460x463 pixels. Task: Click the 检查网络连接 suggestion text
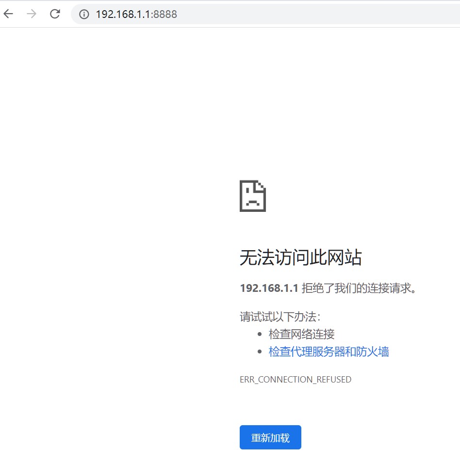pos(301,334)
